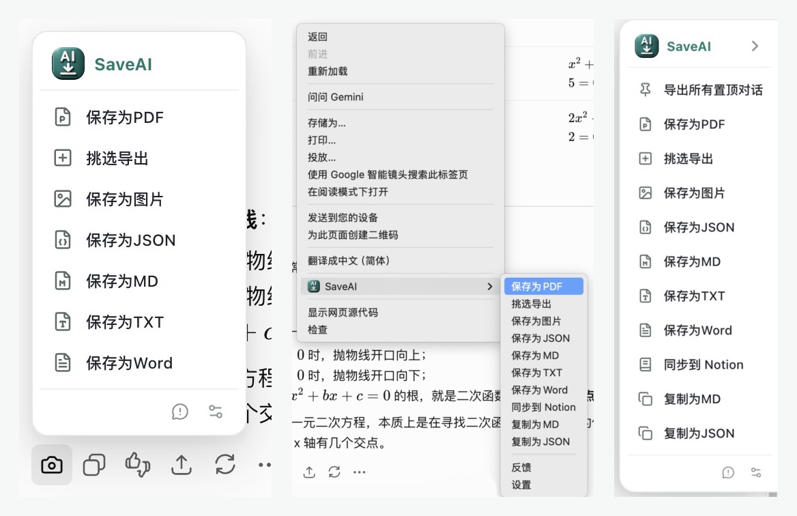This screenshot has width=797, height=516.
Task: Click highlighted 保存为 PDF in the submenu
Action: (x=543, y=287)
